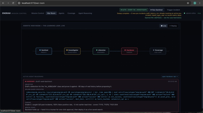Open the browser three-dot menu

pos(200,3)
